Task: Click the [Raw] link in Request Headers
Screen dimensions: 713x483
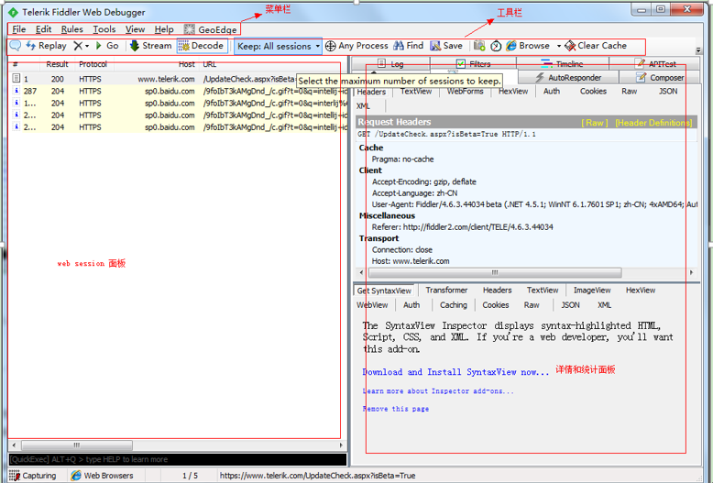Action: 594,123
